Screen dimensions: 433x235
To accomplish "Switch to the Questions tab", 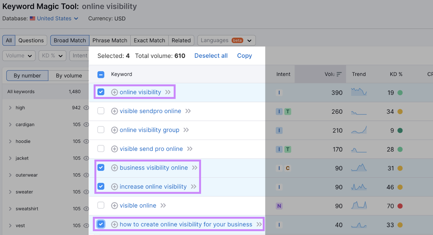I will coord(31,40).
